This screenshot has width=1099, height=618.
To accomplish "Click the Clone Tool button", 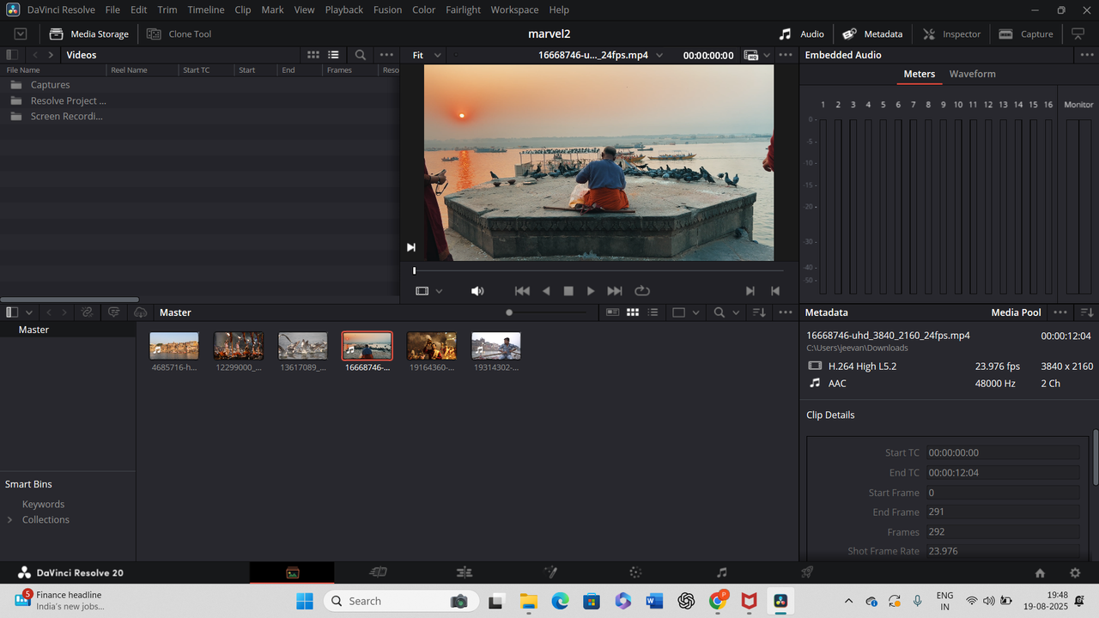I will click(x=179, y=34).
